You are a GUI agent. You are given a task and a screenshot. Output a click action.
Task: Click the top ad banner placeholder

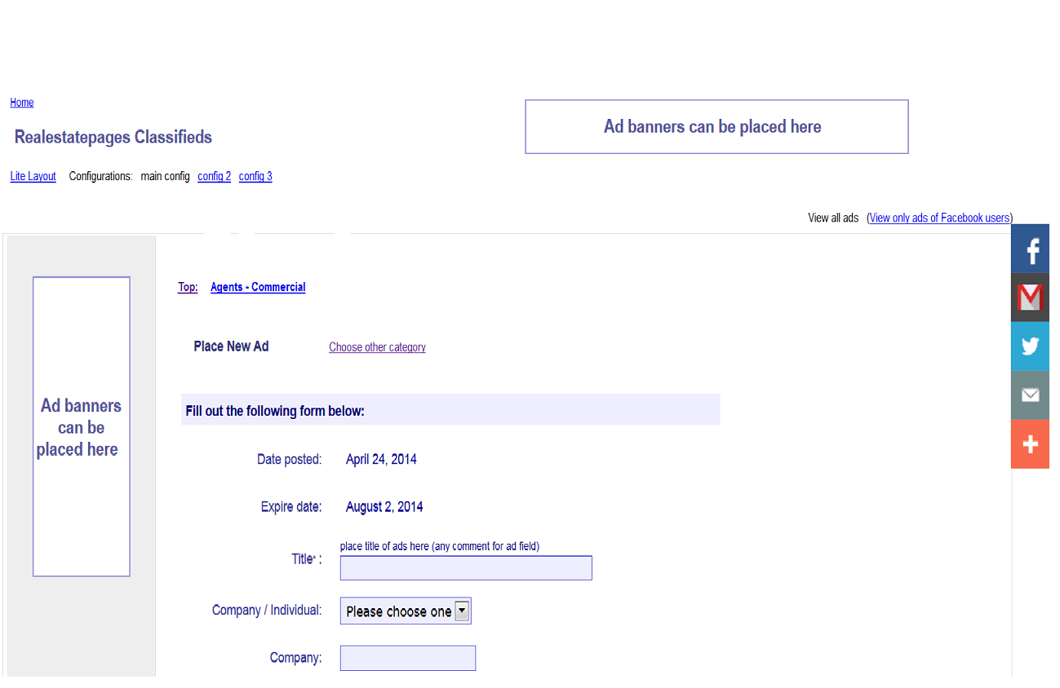pos(716,126)
